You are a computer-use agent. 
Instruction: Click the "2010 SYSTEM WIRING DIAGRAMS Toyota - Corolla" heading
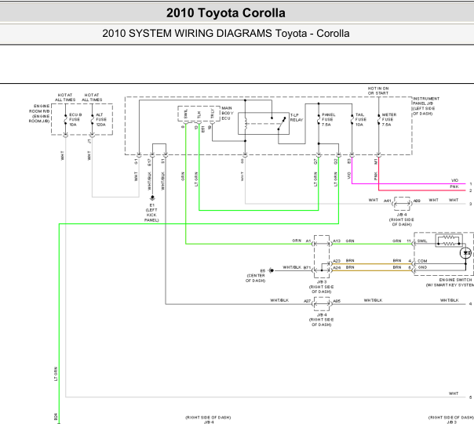(x=225, y=33)
